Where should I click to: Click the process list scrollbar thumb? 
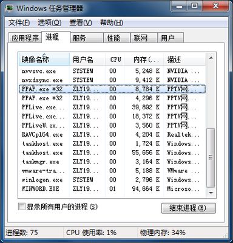211,157
